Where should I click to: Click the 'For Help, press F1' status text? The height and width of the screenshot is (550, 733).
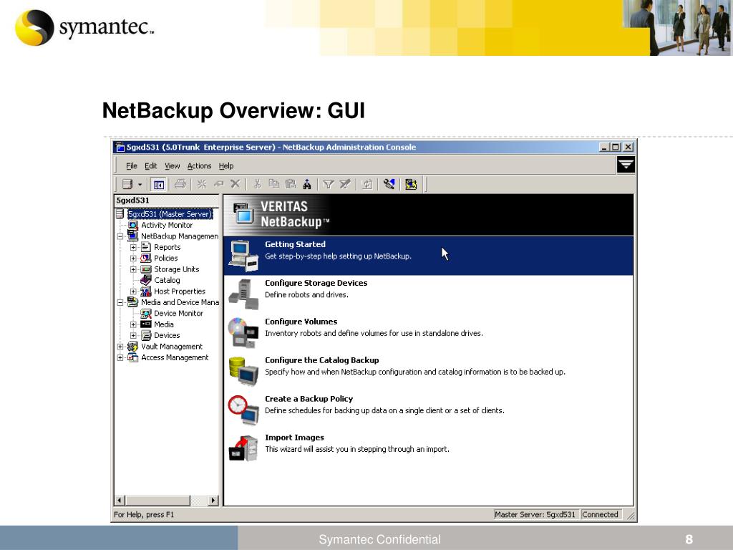pos(144,515)
